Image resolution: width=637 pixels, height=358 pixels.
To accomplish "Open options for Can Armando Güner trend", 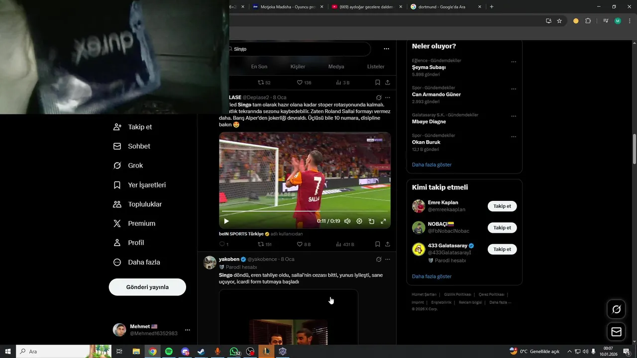I will point(514,89).
